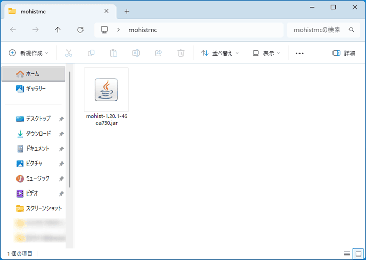366x260 pixels.
Task: Open ビデオ in the sidebar
Action: pyautogui.click(x=34, y=193)
